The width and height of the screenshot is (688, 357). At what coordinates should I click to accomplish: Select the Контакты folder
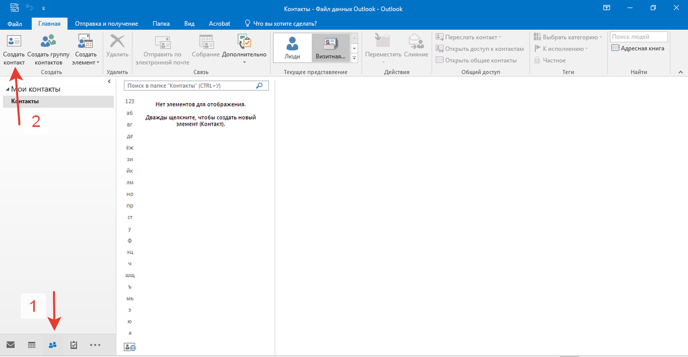point(58,101)
